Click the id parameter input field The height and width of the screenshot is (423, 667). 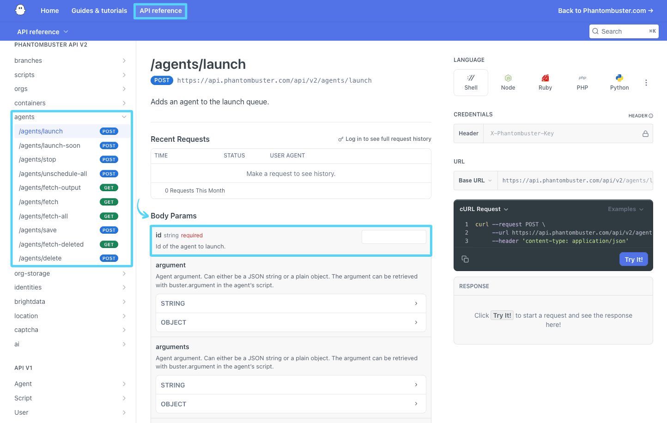394,237
